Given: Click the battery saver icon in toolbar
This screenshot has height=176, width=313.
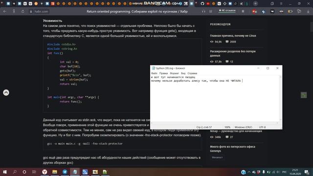Looking at the screenshot, I should point(290,11).
